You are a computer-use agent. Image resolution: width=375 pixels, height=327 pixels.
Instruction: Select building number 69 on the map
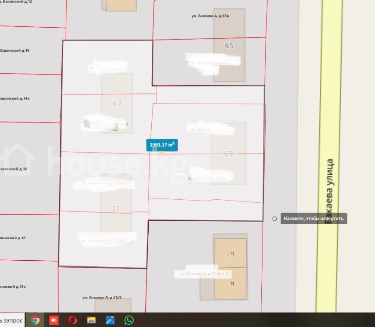coord(229,154)
